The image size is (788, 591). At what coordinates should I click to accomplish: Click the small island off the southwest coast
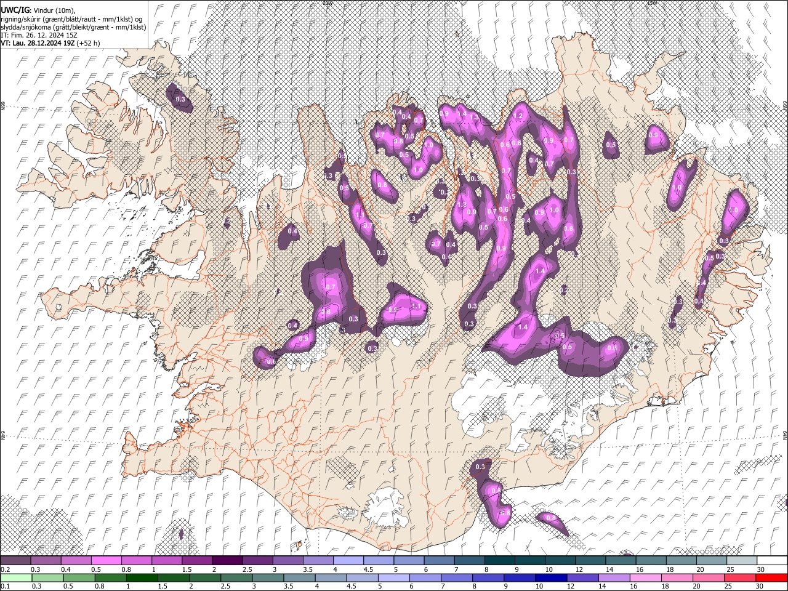coord(300,544)
